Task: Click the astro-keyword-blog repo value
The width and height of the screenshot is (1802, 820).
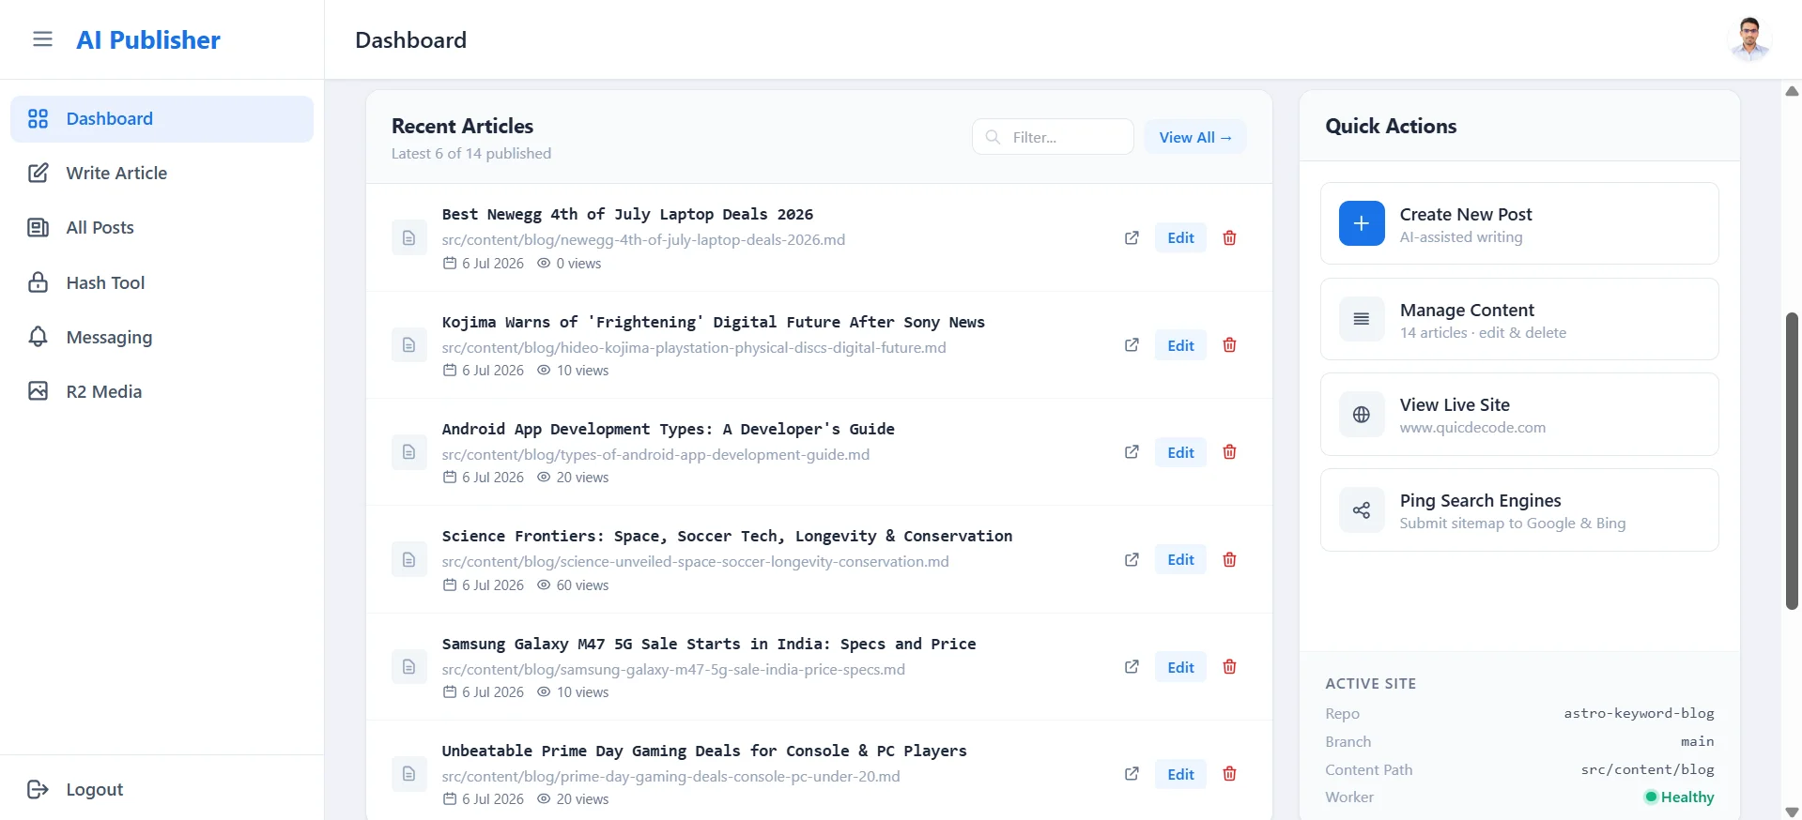Action: click(1639, 713)
